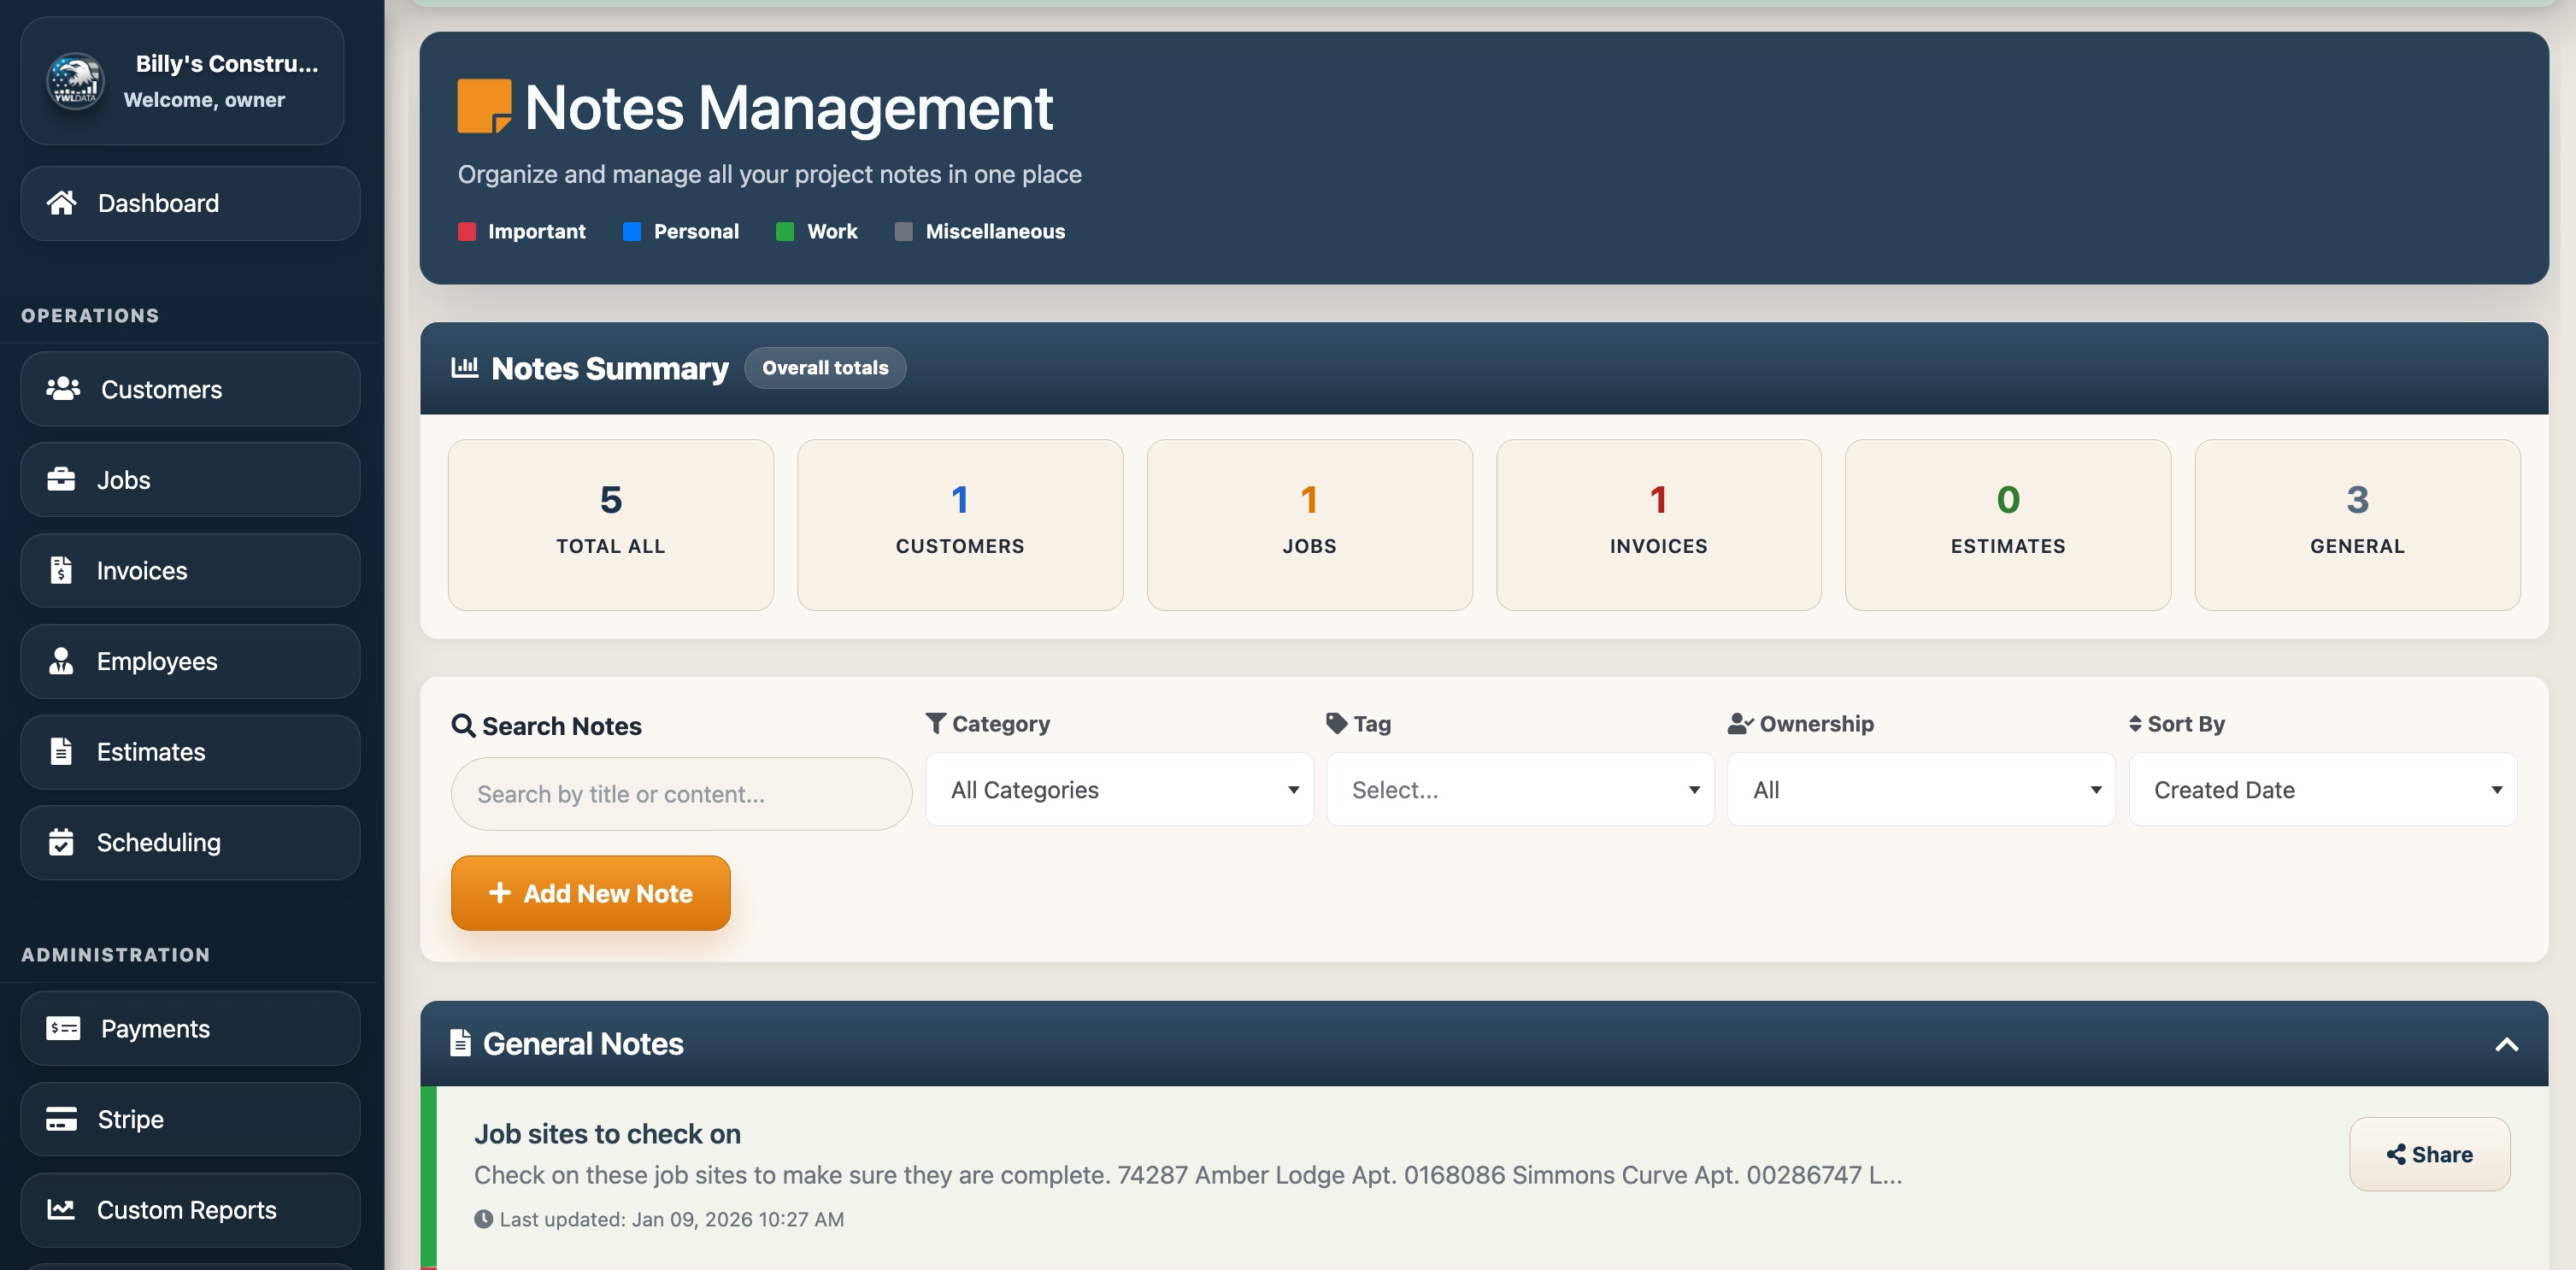The width and height of the screenshot is (2576, 1270).
Task: Click the Invoices dollar document icon
Action: [x=61, y=570]
